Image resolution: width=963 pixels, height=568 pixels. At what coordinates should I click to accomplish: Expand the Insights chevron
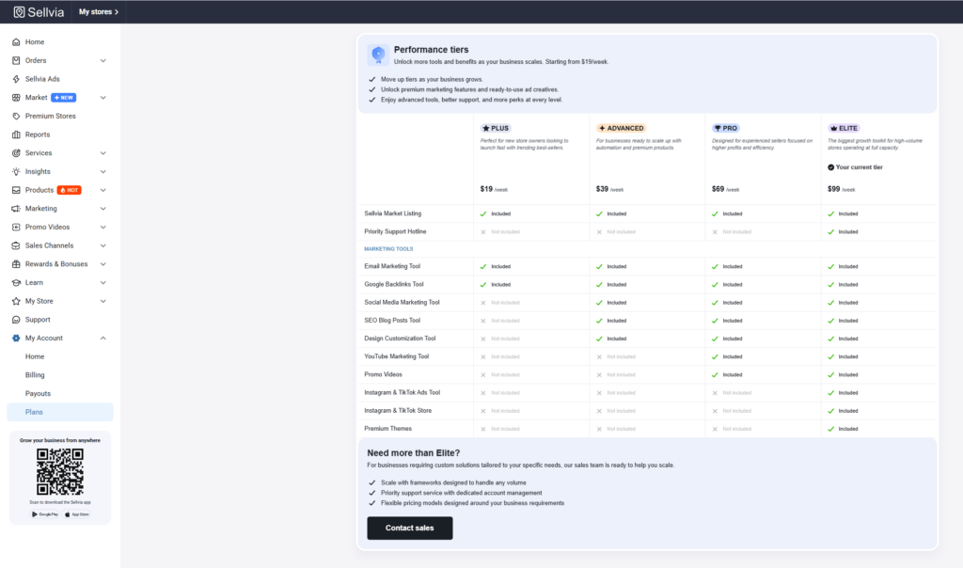pyautogui.click(x=103, y=171)
